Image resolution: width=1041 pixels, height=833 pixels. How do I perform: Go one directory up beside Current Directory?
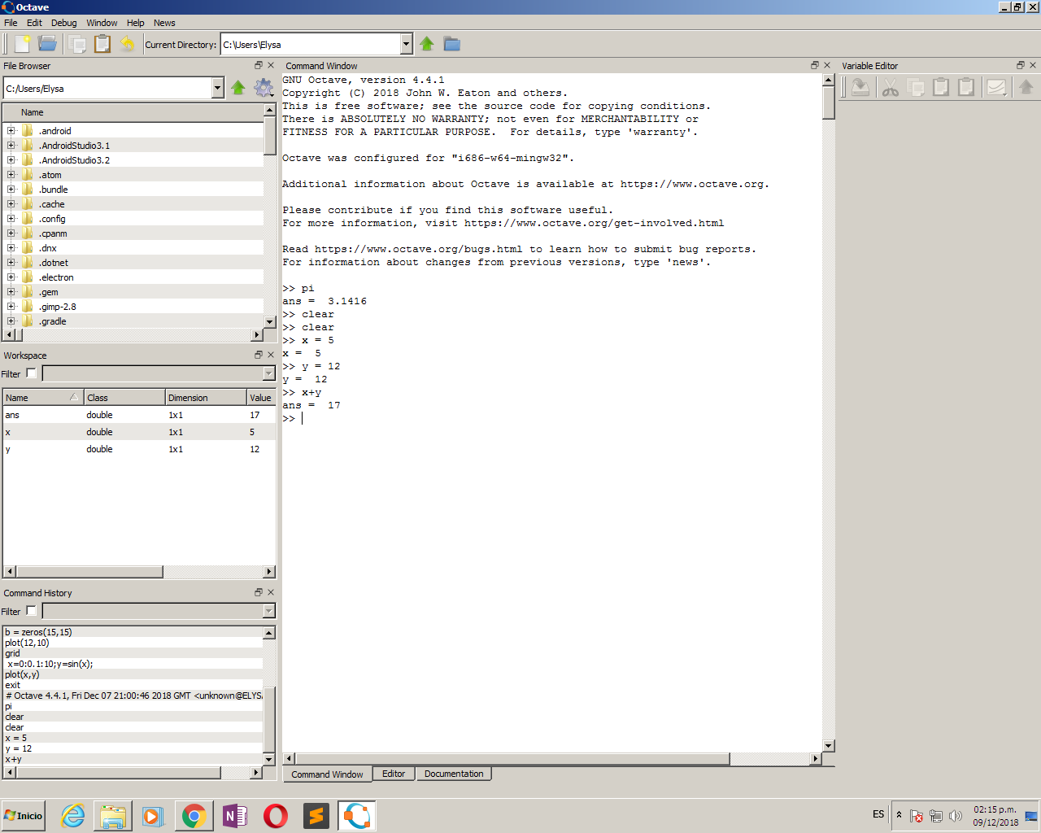click(427, 44)
